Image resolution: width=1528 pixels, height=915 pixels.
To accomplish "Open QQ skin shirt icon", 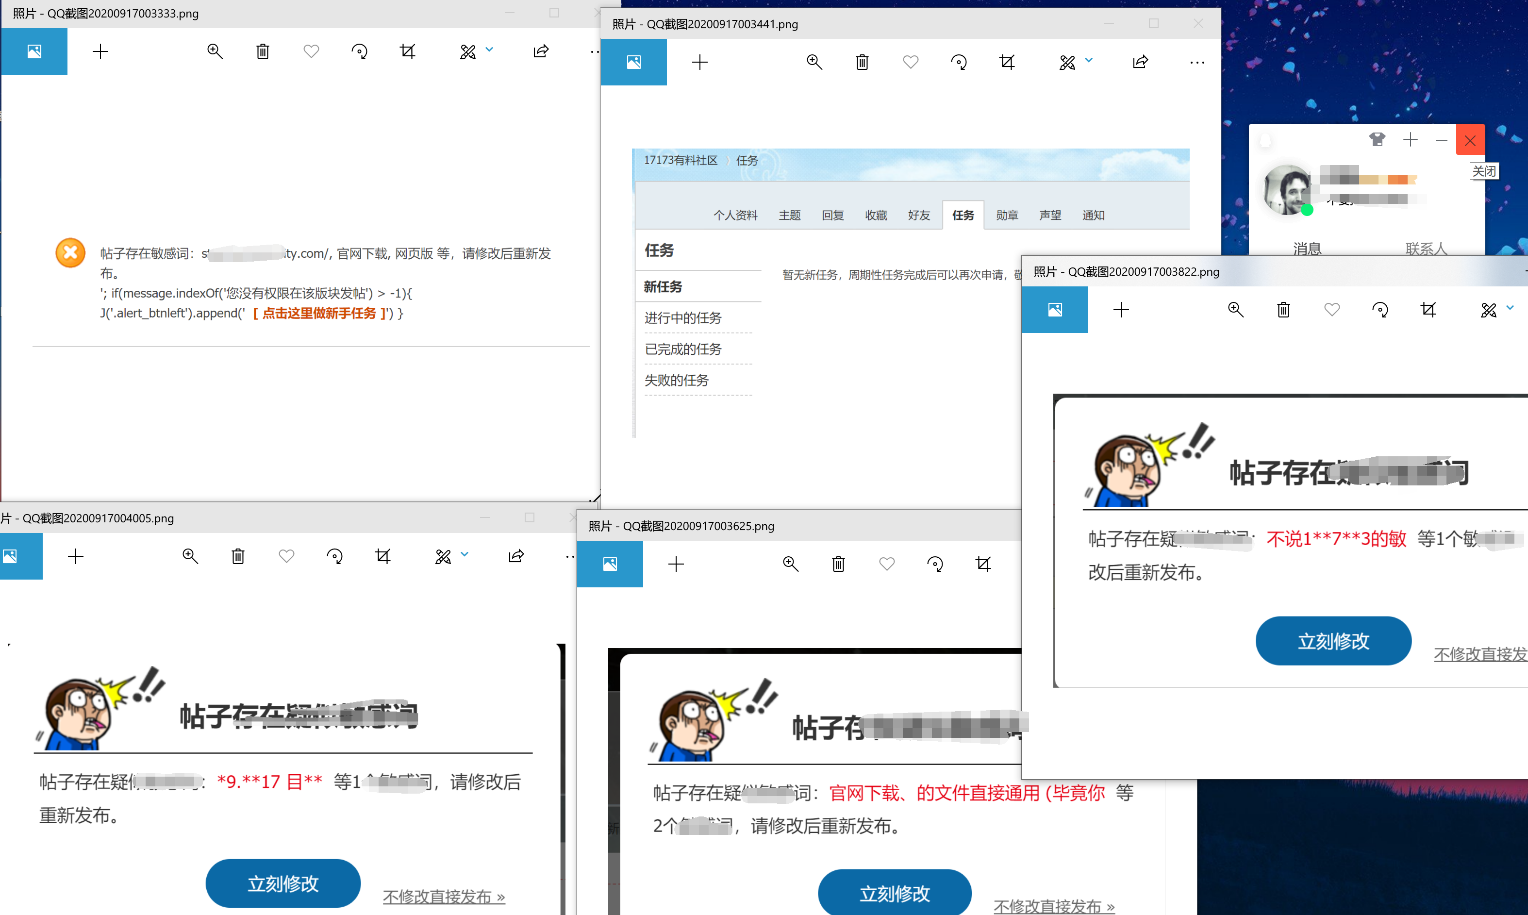I will click(1377, 140).
